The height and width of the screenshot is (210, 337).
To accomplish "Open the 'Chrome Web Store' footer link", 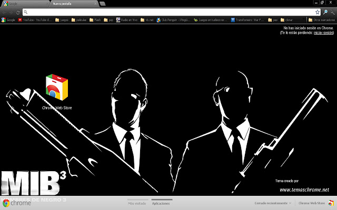I will pos(312,203).
